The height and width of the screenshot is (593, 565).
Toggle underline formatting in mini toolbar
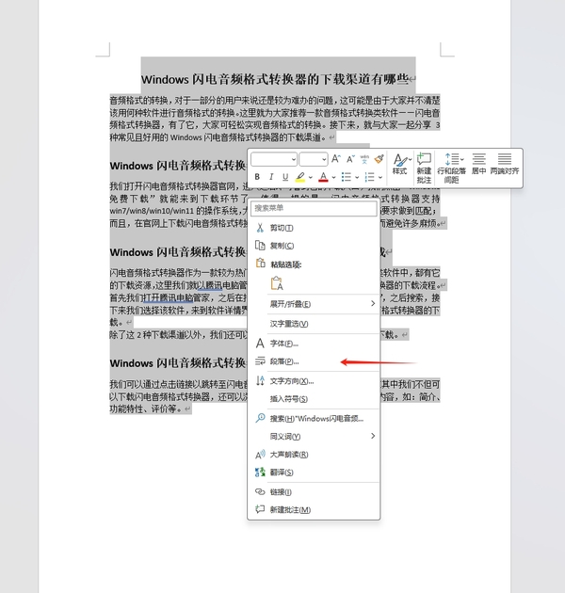(285, 177)
